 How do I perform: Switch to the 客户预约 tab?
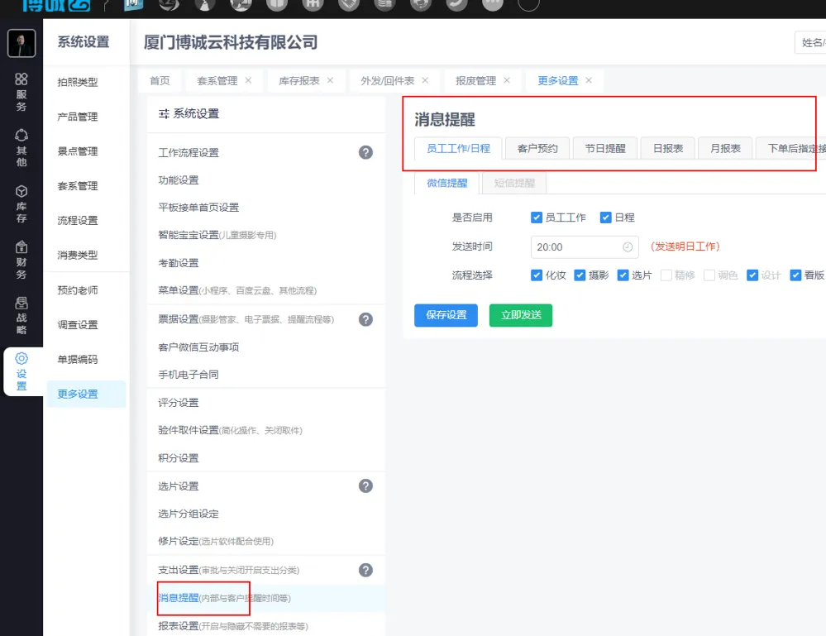tap(537, 149)
